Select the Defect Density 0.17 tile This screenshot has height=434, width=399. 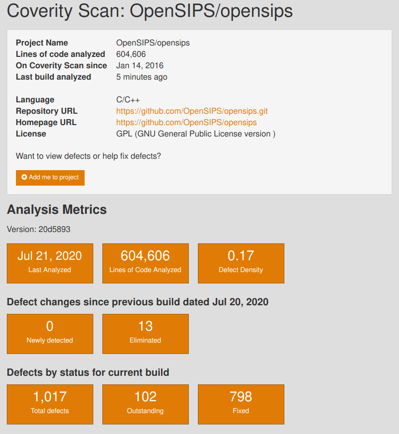(x=241, y=263)
